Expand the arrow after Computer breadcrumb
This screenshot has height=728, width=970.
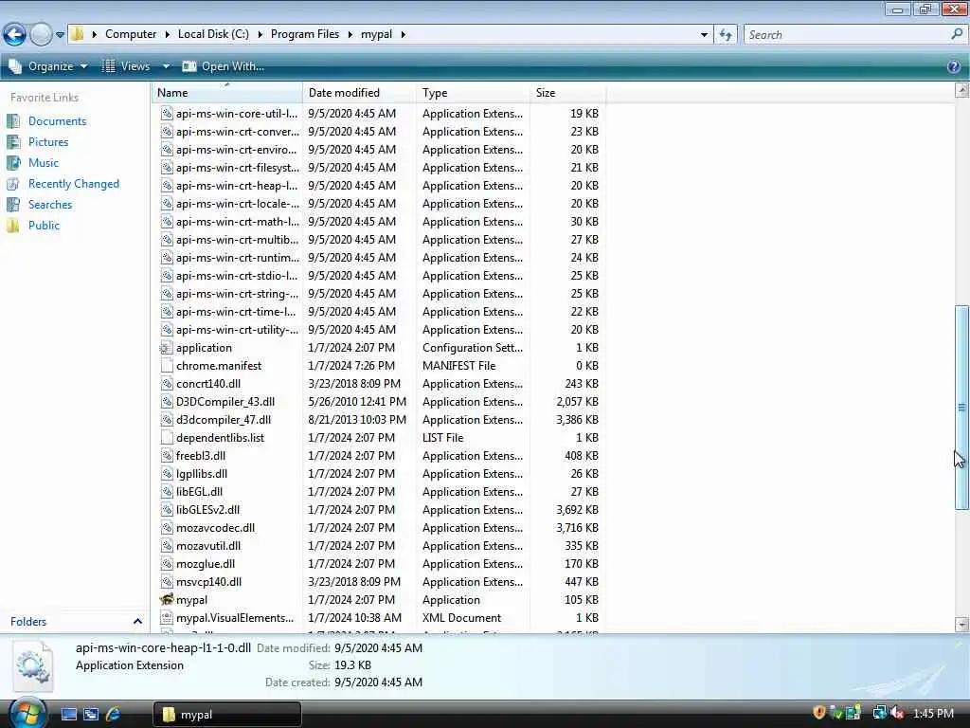pyautogui.click(x=167, y=34)
